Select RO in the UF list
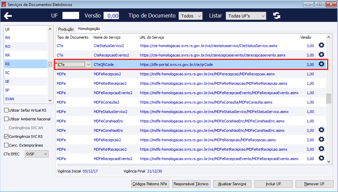The width and height of the screenshot is (338, 192). [x=26, y=46]
